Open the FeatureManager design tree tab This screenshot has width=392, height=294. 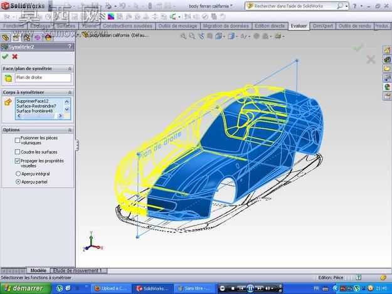pyautogui.click(x=6, y=38)
